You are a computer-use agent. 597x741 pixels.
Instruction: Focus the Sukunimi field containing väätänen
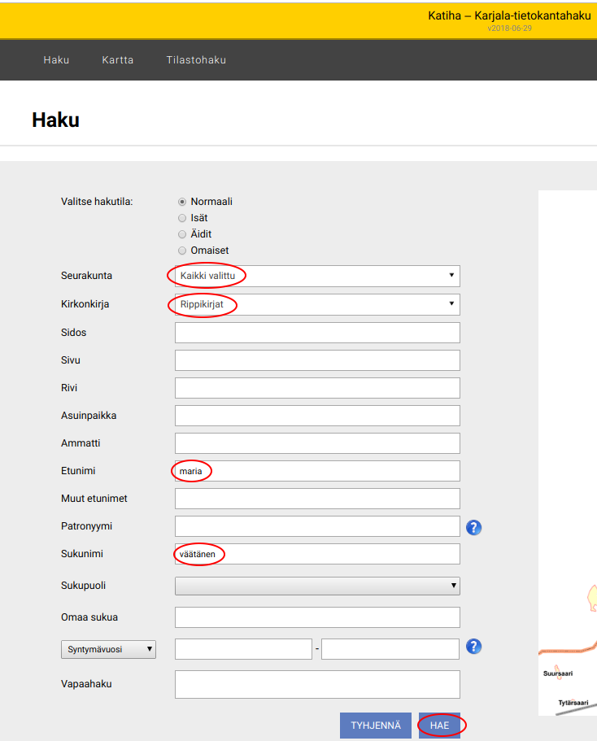(317, 554)
